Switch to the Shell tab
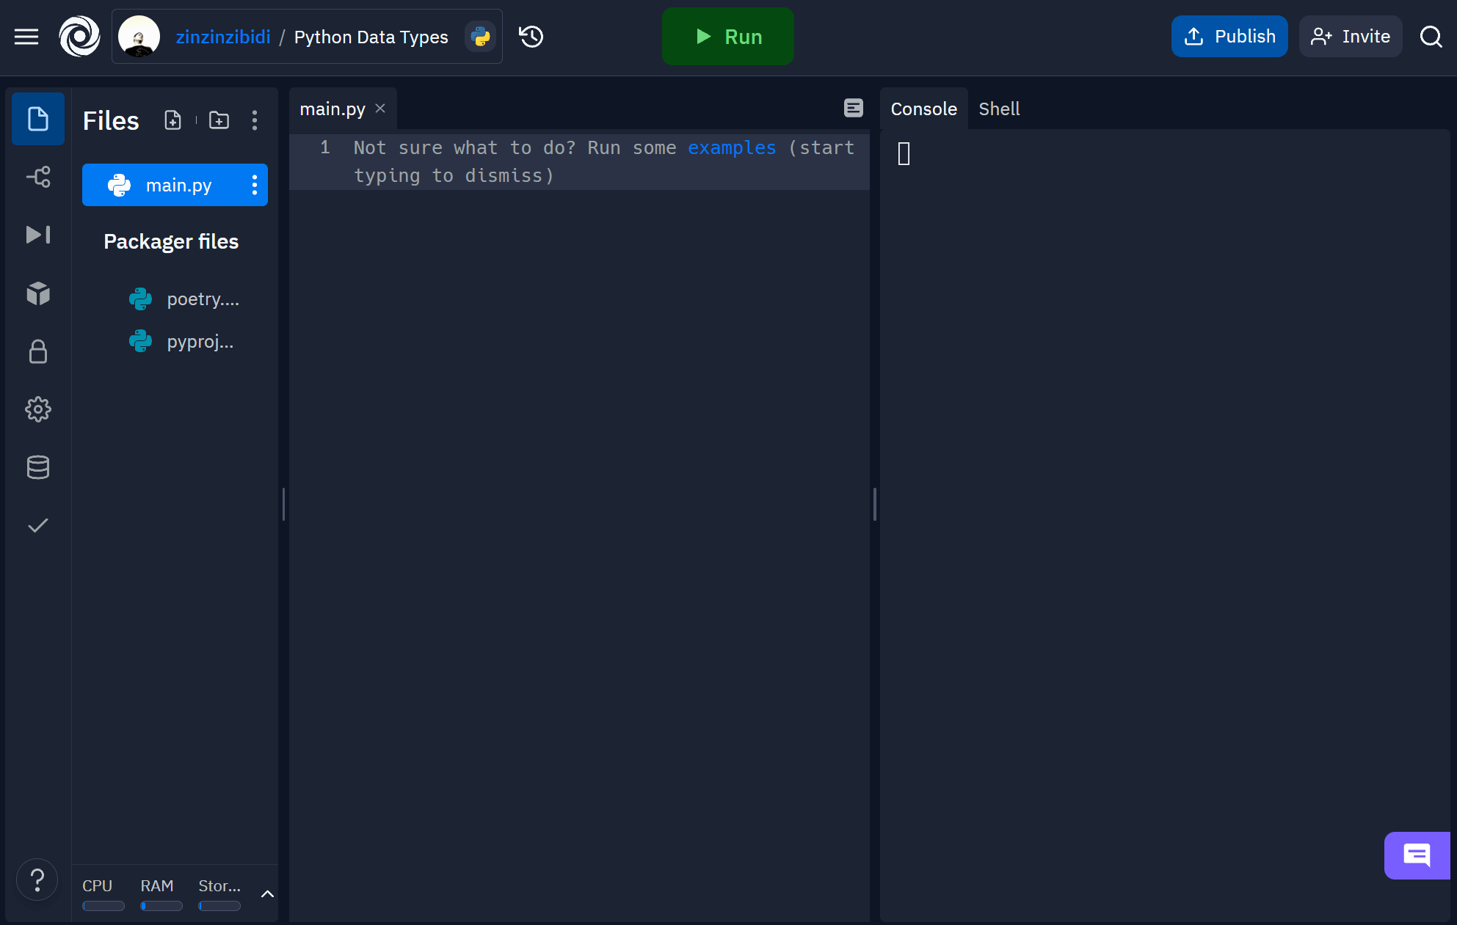Viewport: 1457px width, 925px height. [x=999, y=109]
